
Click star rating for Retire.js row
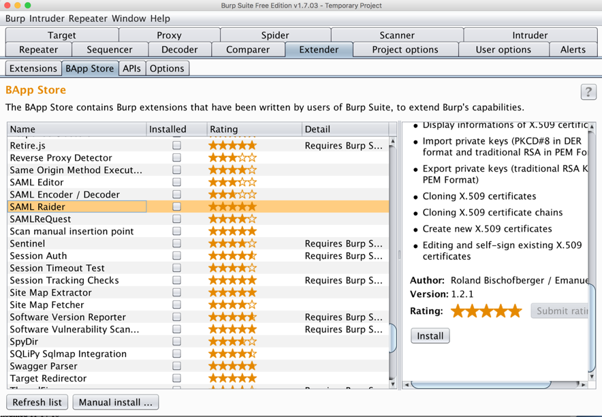[x=232, y=145]
